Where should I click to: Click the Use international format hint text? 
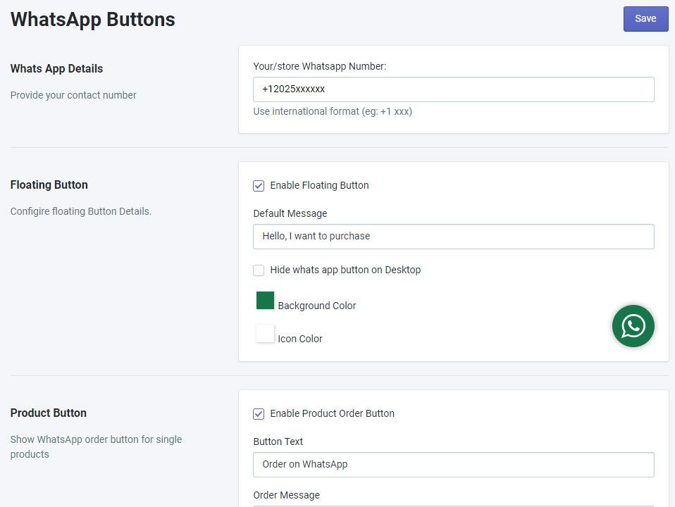pyautogui.click(x=332, y=111)
